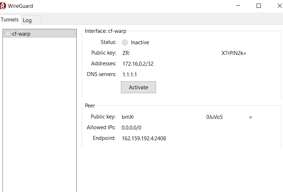Click the peer endpoint 162.159.192.4:2408
Viewport: 283px width, 192px height.
click(144, 138)
